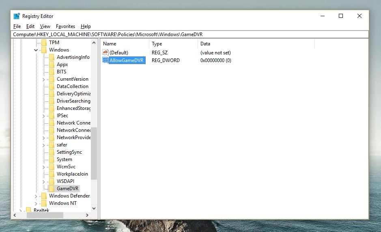Viewport: 381px width, 232px height.
Task: Select the NetworkConnec key label
Action: 73,130
